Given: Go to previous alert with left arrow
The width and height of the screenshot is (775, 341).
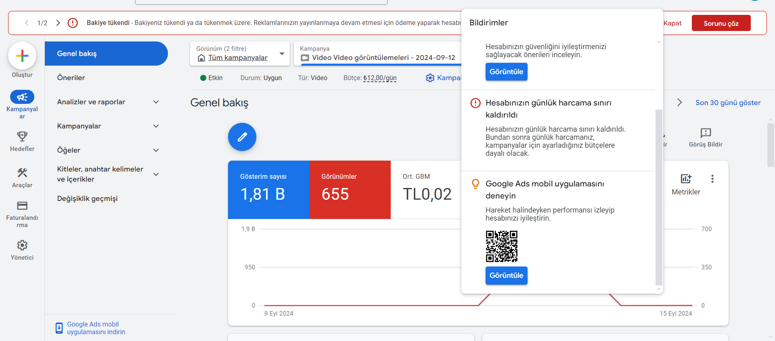Looking at the screenshot, I should pyautogui.click(x=27, y=23).
